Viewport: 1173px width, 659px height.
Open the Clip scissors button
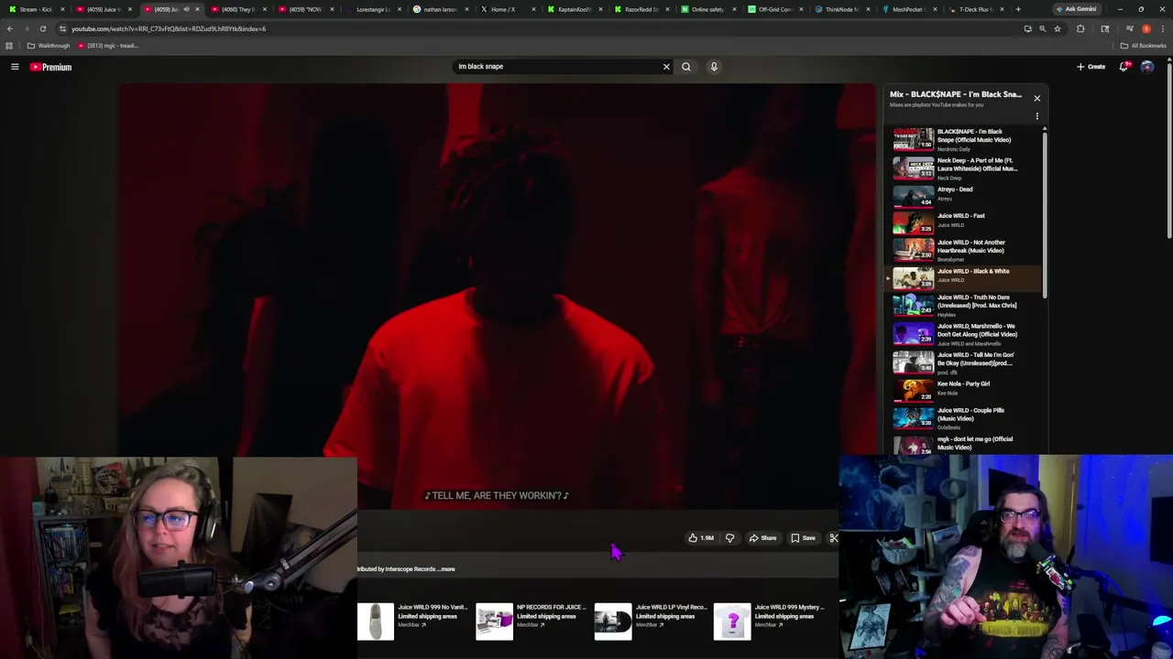click(833, 538)
